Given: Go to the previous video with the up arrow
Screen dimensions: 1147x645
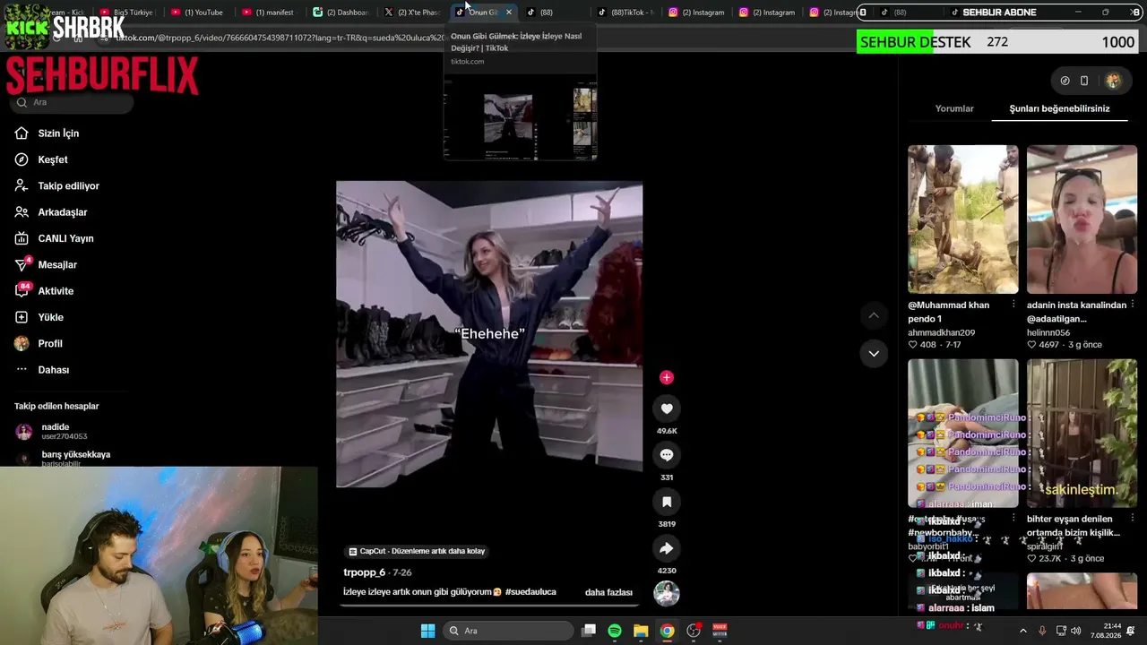Looking at the screenshot, I should [874, 315].
